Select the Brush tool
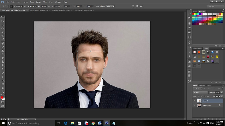The width and height of the screenshot is (225, 126). pos(3,47)
